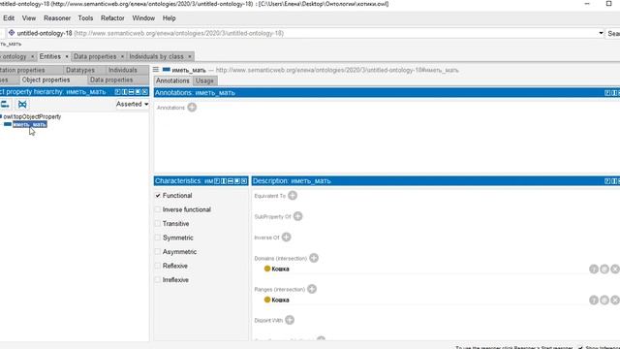This screenshot has height=349, width=620.
Task: Add a Disjoint With property
Action: click(x=290, y=320)
